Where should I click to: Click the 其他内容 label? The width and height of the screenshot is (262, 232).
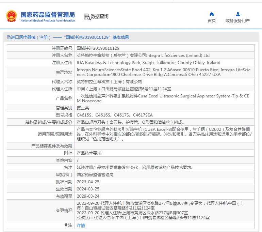tap(64, 160)
